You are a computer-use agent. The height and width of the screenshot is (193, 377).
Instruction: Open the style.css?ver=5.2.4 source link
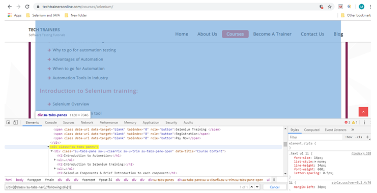[351, 183]
